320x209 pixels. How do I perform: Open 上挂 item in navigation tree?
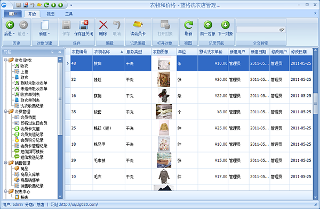(24, 72)
